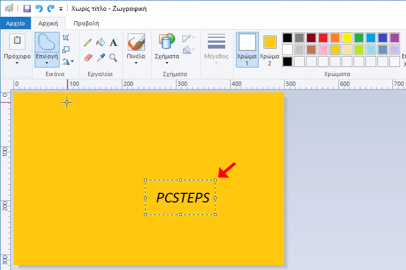This screenshot has width=406, height=270.
Task: Click the top-right selection handle
Action: 215,180
